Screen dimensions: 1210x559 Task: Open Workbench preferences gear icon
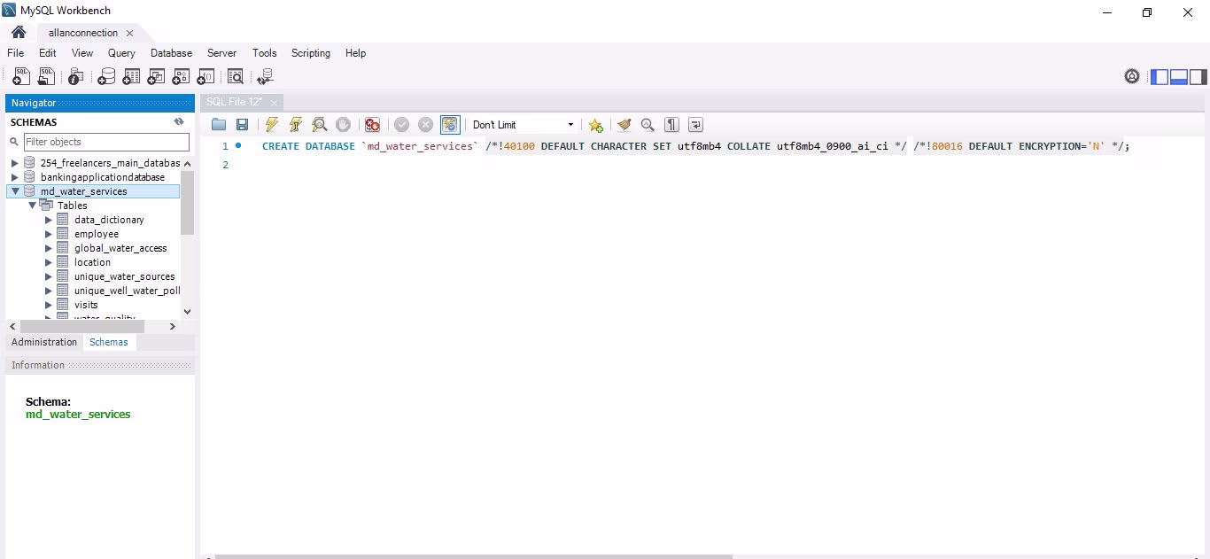coord(1132,77)
